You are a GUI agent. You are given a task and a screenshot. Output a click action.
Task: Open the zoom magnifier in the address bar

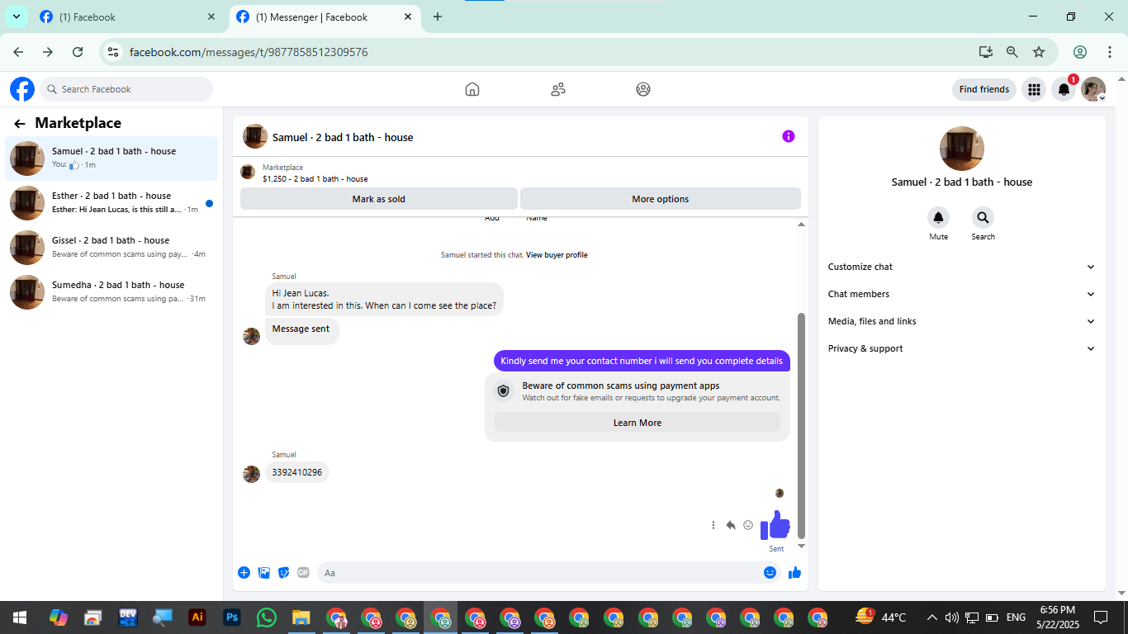(x=1012, y=52)
